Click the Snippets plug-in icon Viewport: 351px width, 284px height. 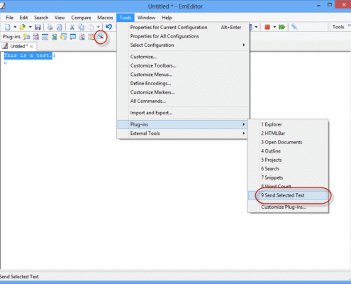[x=82, y=37]
